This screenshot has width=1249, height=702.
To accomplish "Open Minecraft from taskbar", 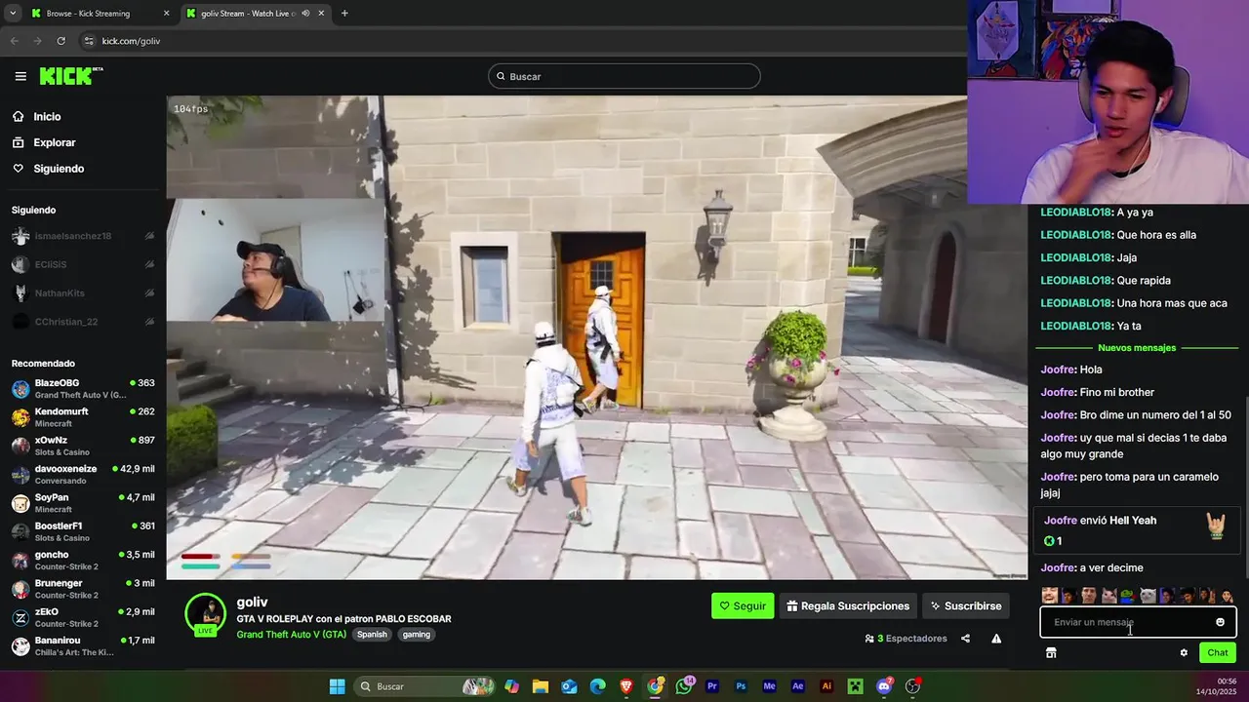I will point(856,686).
